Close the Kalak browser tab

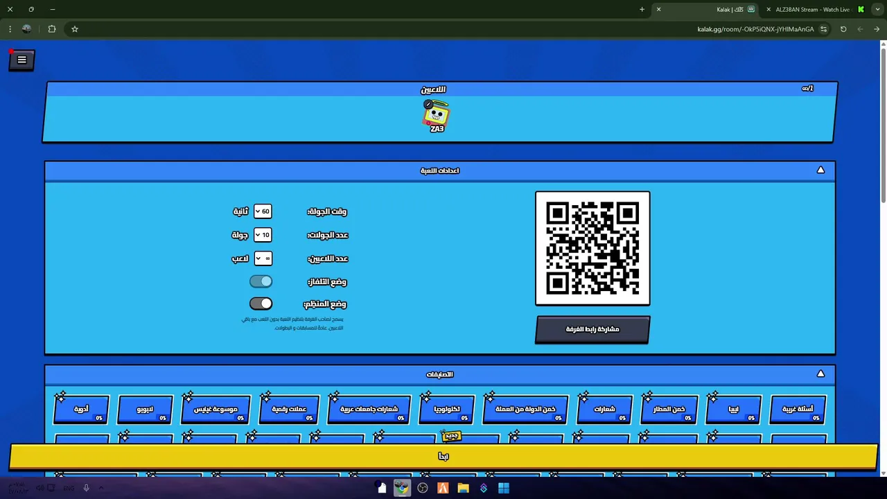click(x=658, y=10)
